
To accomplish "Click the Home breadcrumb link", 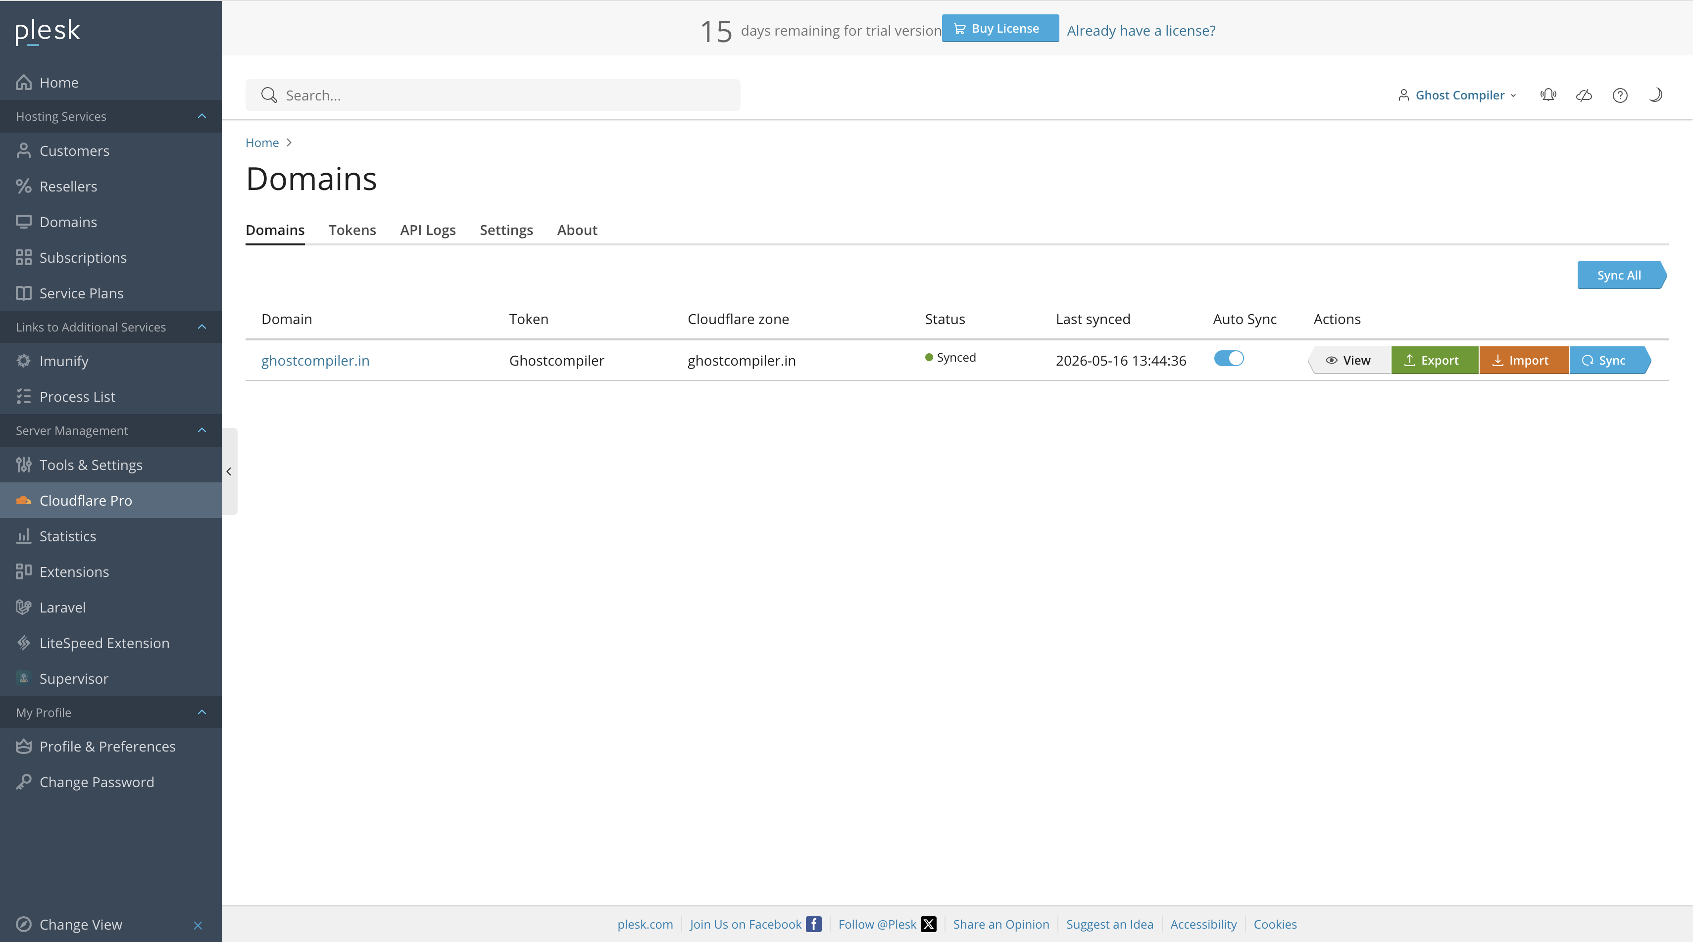I will coord(262,142).
